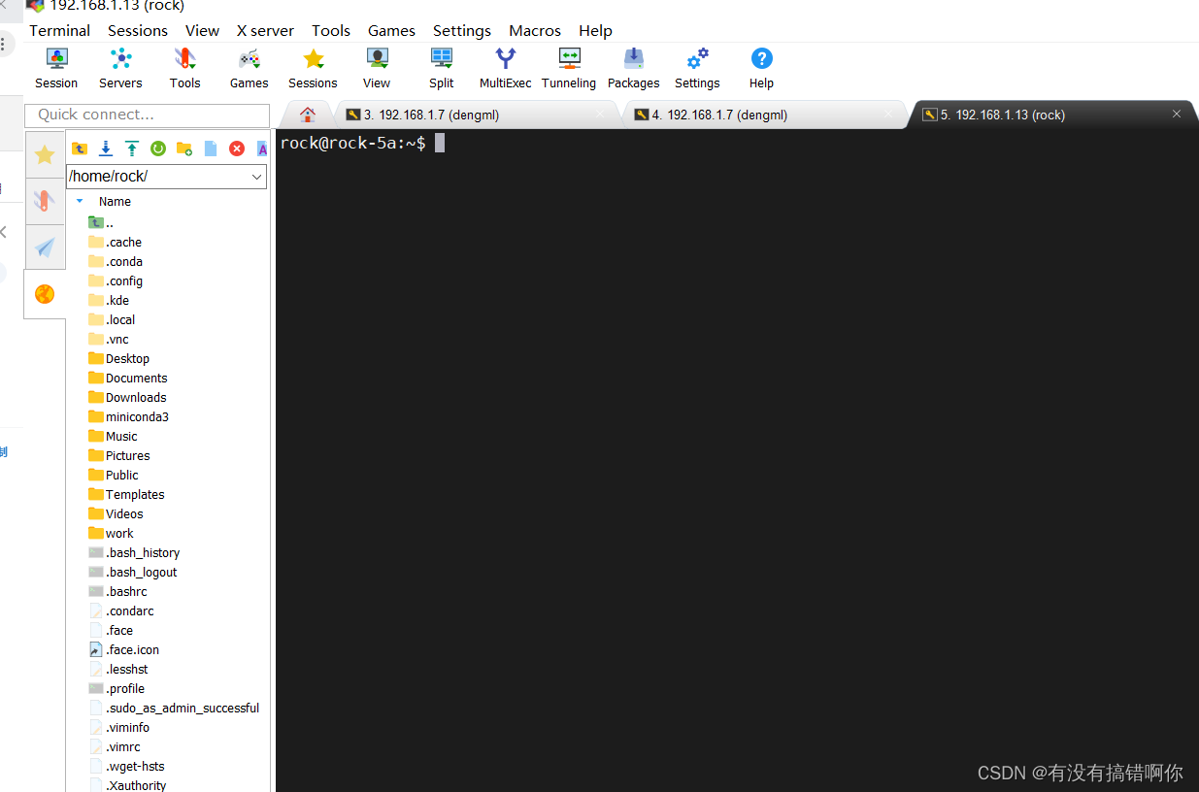Click the Name column sort arrow
1199x792 pixels.
tap(80, 201)
